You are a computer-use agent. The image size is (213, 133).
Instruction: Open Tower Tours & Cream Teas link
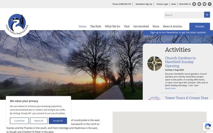click(186, 98)
